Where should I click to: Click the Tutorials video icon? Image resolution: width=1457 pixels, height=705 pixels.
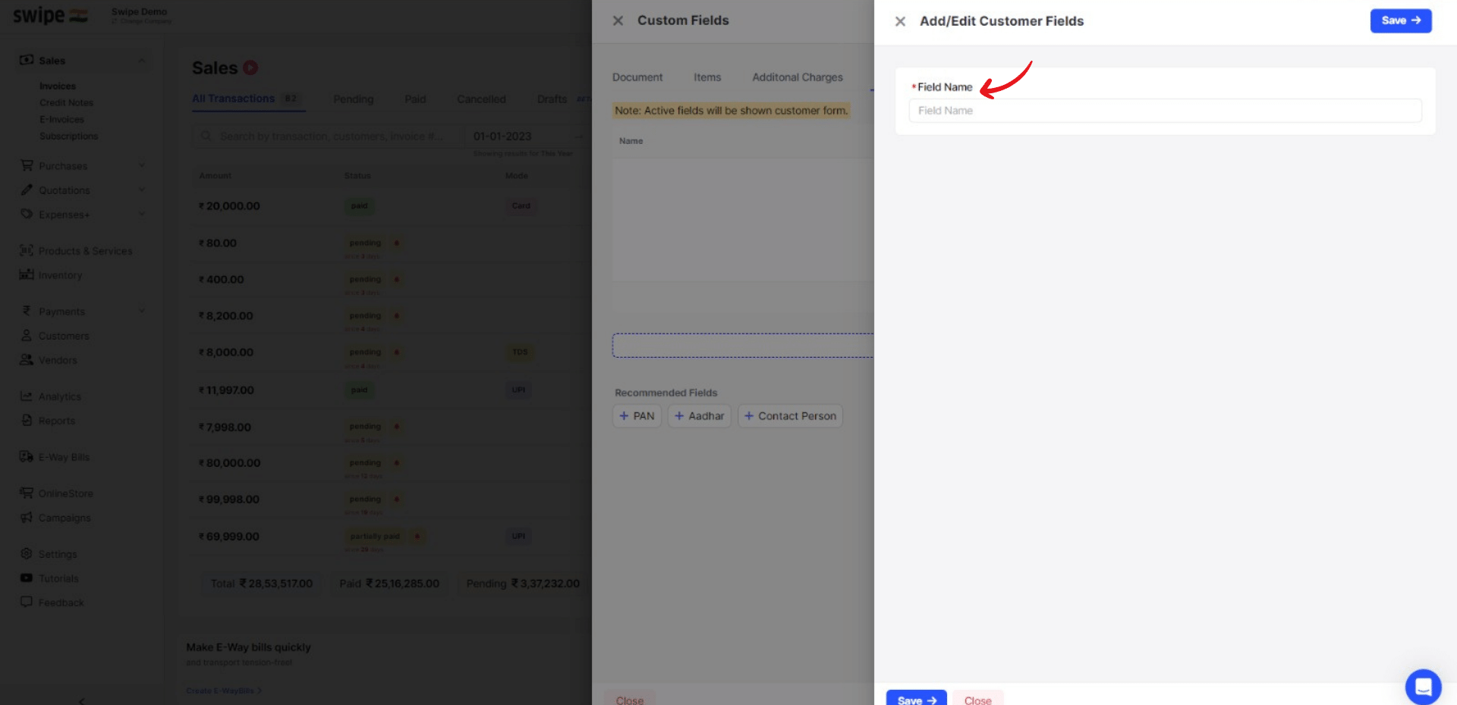27,578
